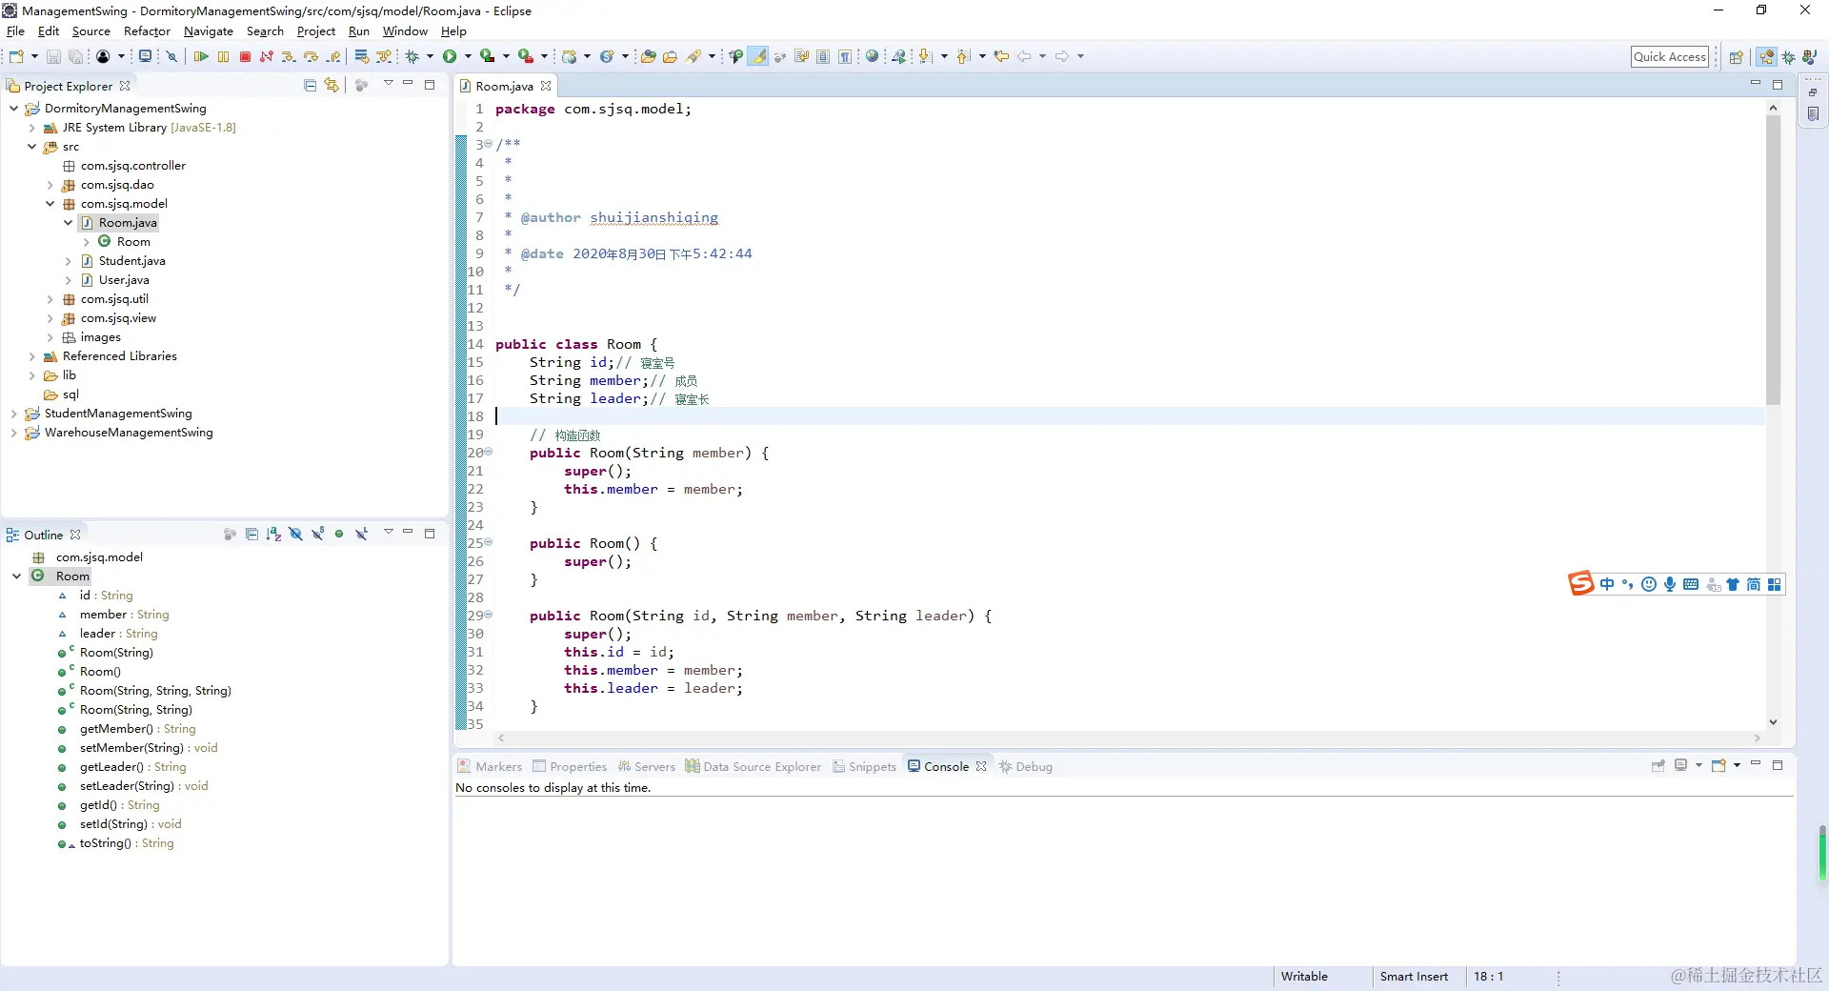
Task: Toggle Sogou Chinese/English input mode
Action: click(1607, 584)
